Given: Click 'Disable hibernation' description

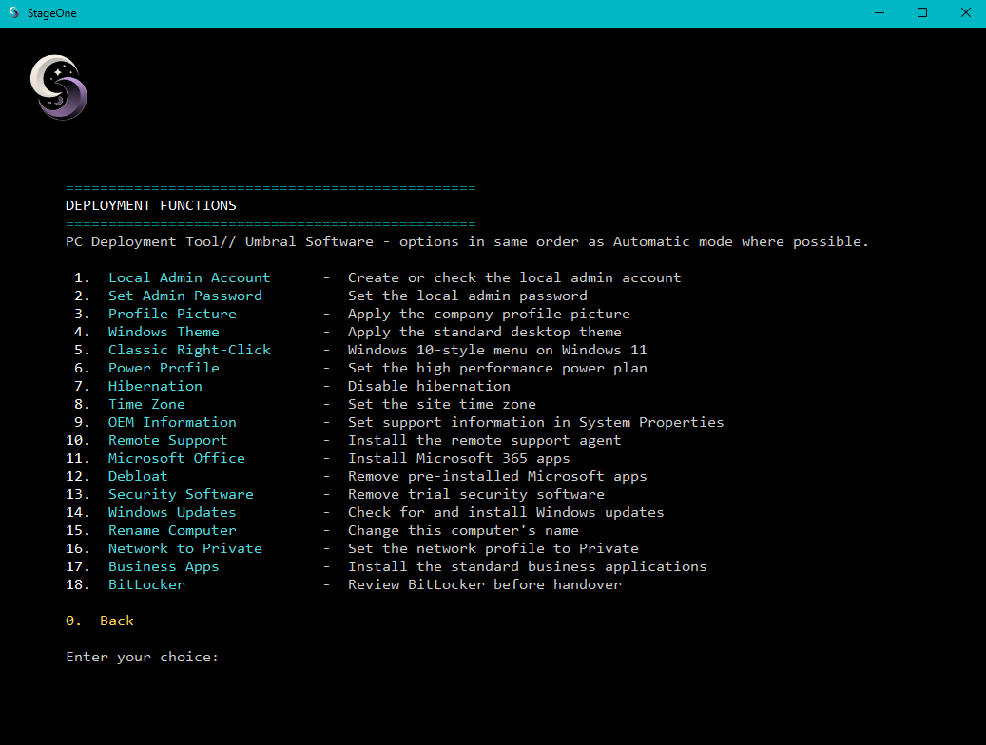Looking at the screenshot, I should [x=429, y=386].
